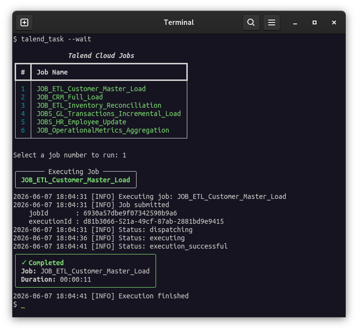Click row number 4 in jobs table
Image resolution: width=358 pixels, height=331 pixels.
click(23, 114)
